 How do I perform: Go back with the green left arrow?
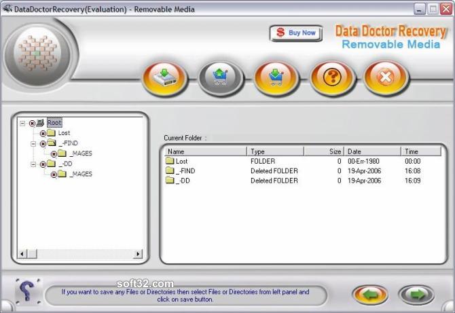click(x=370, y=295)
